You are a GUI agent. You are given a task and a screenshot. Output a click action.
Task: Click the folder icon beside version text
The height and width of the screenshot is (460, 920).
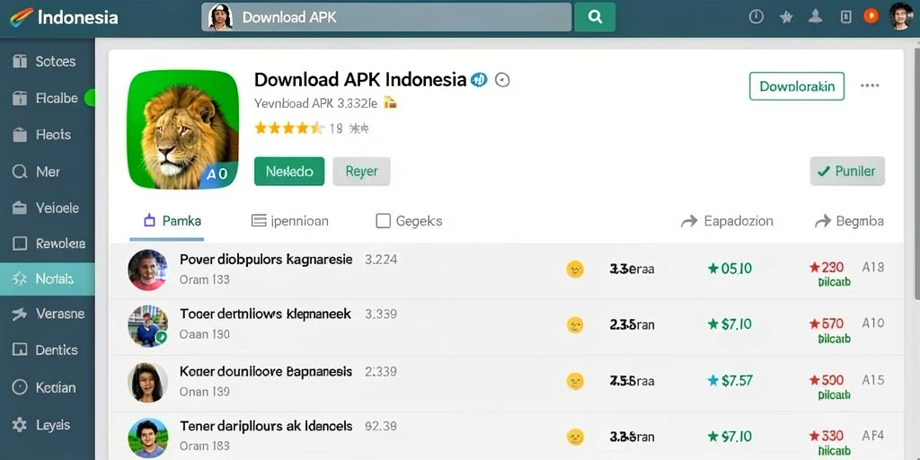tap(390, 102)
